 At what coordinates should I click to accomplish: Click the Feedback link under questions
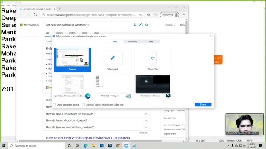tap(143, 133)
